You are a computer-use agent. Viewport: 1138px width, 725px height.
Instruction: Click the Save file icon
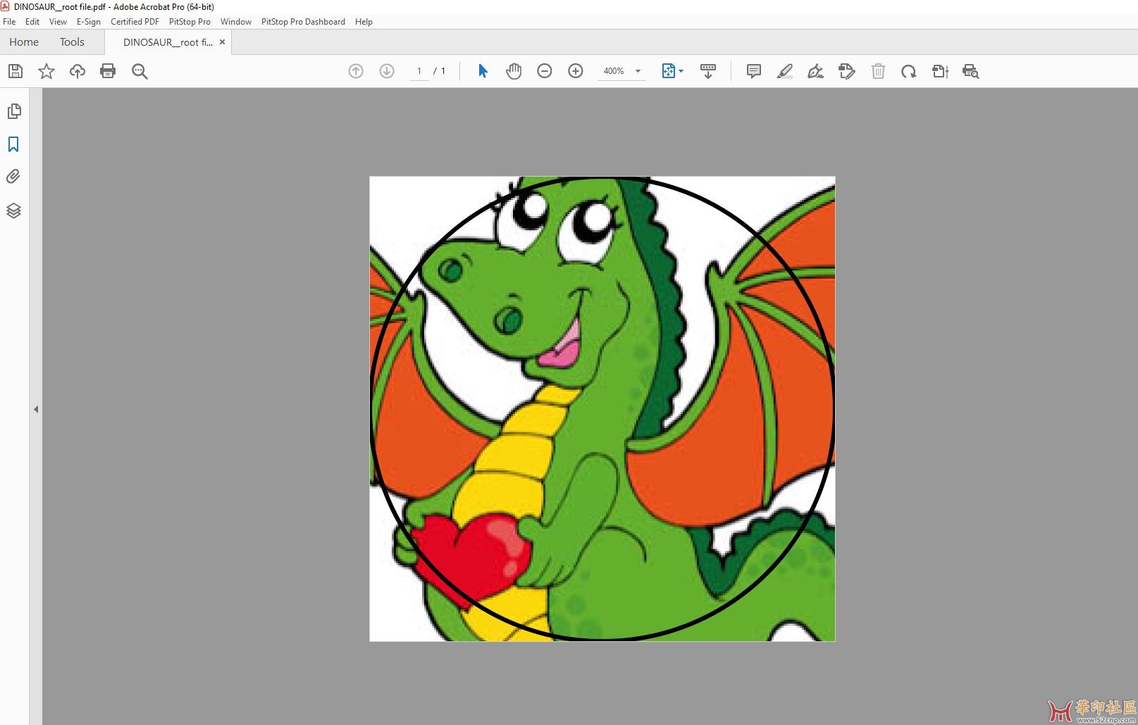coord(16,71)
